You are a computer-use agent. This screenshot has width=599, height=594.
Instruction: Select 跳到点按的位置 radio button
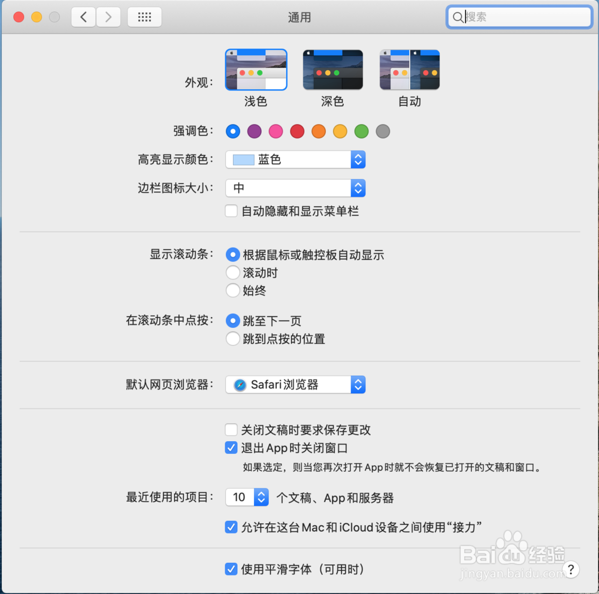(x=232, y=339)
